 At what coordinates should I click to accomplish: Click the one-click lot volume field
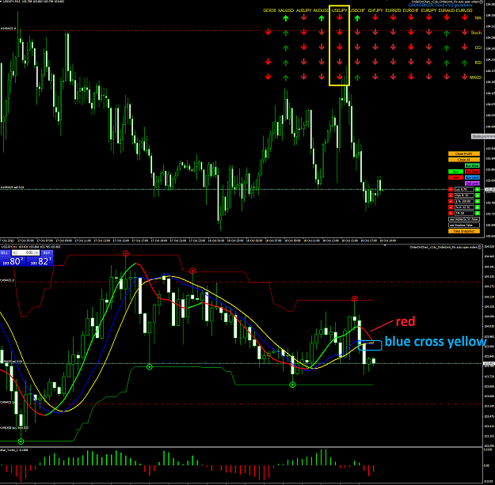click(x=26, y=252)
